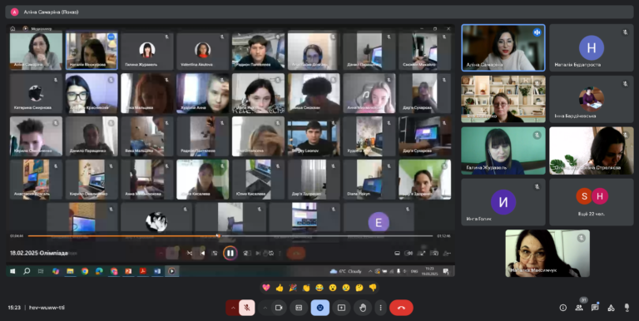
Task: Send the thumbs up reaction
Action: pos(280,288)
